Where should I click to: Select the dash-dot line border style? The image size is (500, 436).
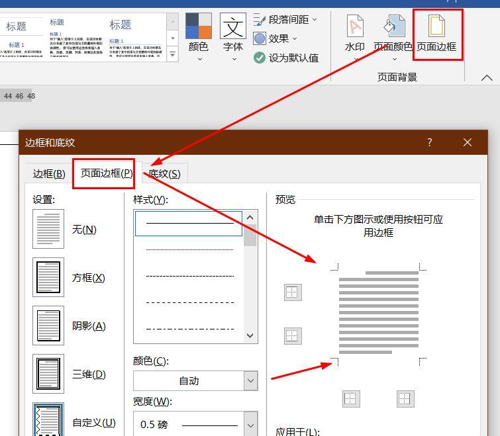point(189,329)
